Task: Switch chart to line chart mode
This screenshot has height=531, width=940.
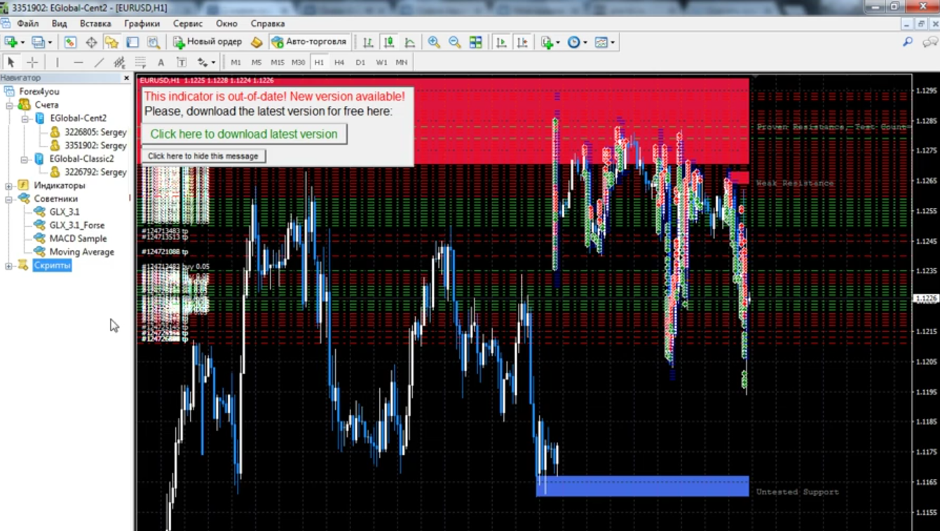Action: pos(410,42)
